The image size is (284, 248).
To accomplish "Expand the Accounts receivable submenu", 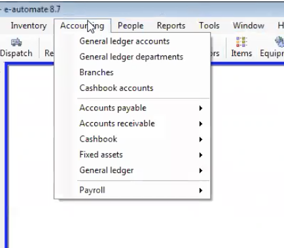I will point(132,123).
